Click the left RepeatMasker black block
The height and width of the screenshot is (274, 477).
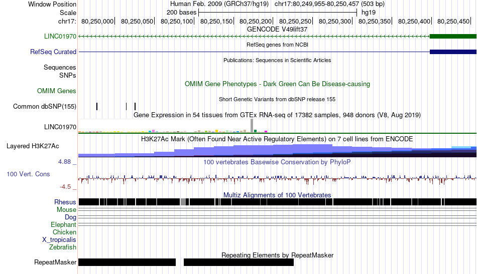click(x=127, y=262)
